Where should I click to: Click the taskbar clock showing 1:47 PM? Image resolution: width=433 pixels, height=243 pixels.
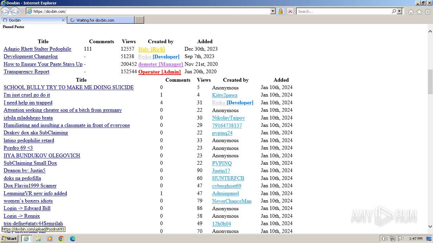click(x=416, y=239)
